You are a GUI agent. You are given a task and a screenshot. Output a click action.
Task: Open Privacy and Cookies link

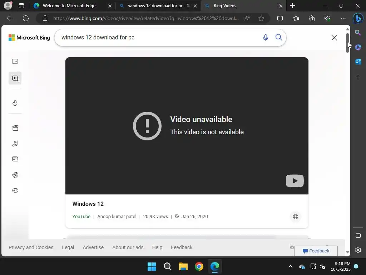pyautogui.click(x=31, y=247)
